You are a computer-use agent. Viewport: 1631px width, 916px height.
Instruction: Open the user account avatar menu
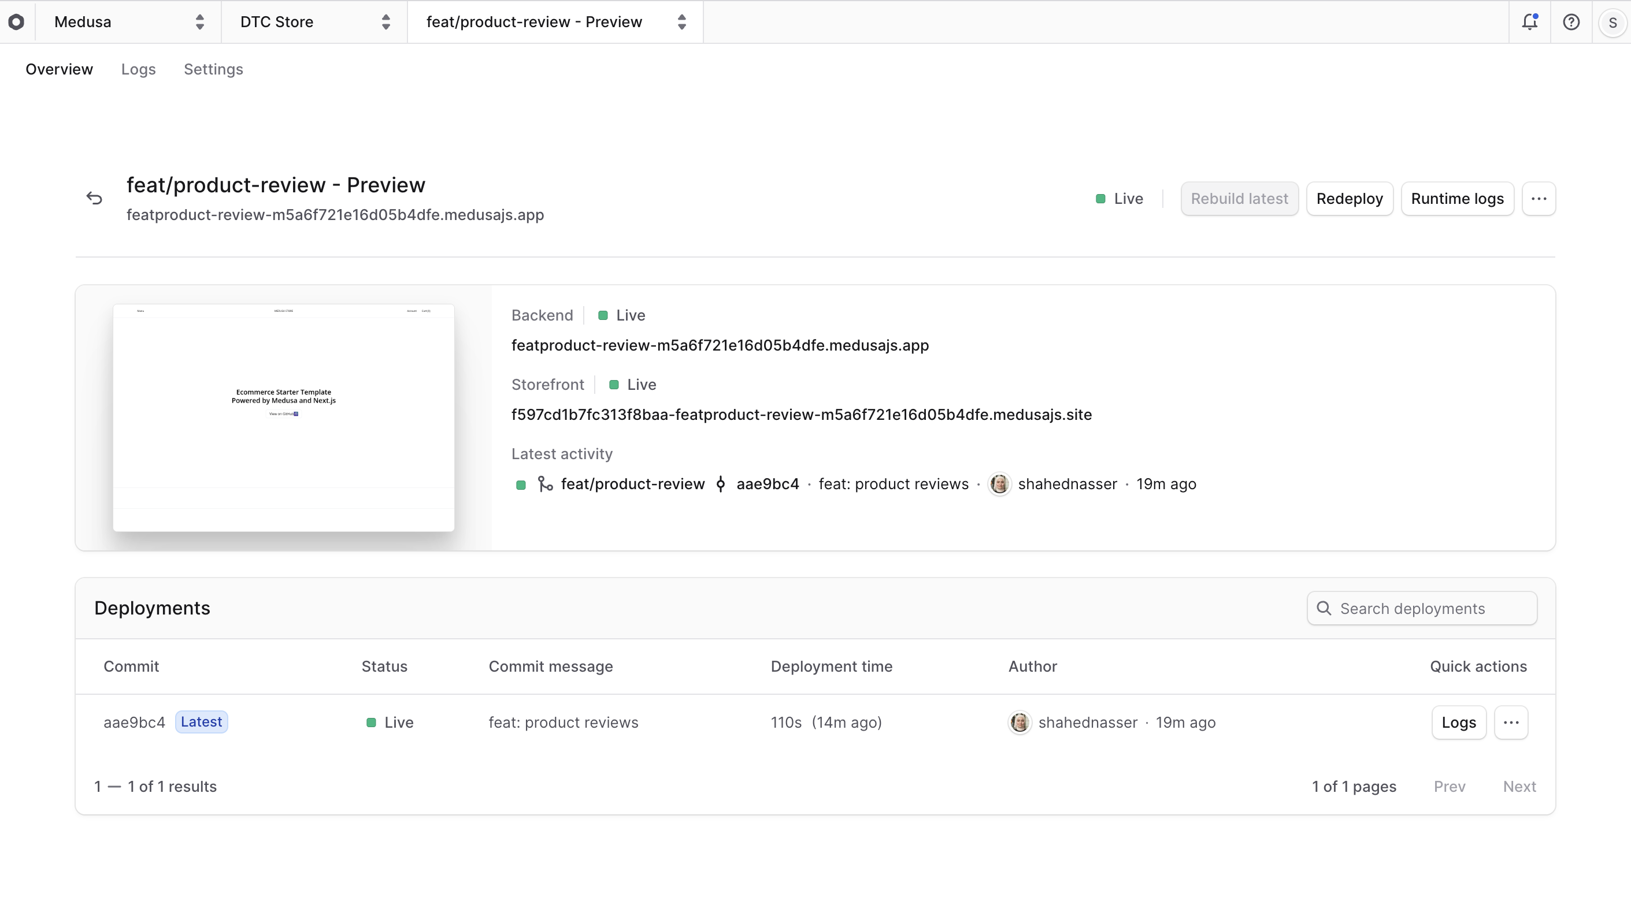(x=1613, y=21)
